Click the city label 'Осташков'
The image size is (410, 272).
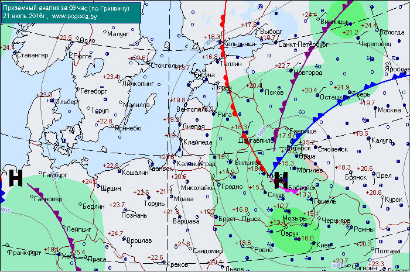(334, 97)
